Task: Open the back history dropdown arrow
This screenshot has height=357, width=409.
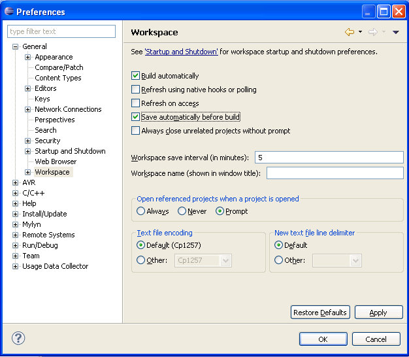Action: coord(360,32)
